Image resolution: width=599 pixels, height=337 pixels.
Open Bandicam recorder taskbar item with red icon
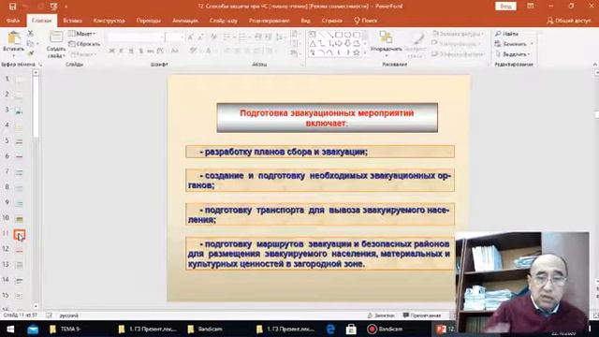click(385, 329)
